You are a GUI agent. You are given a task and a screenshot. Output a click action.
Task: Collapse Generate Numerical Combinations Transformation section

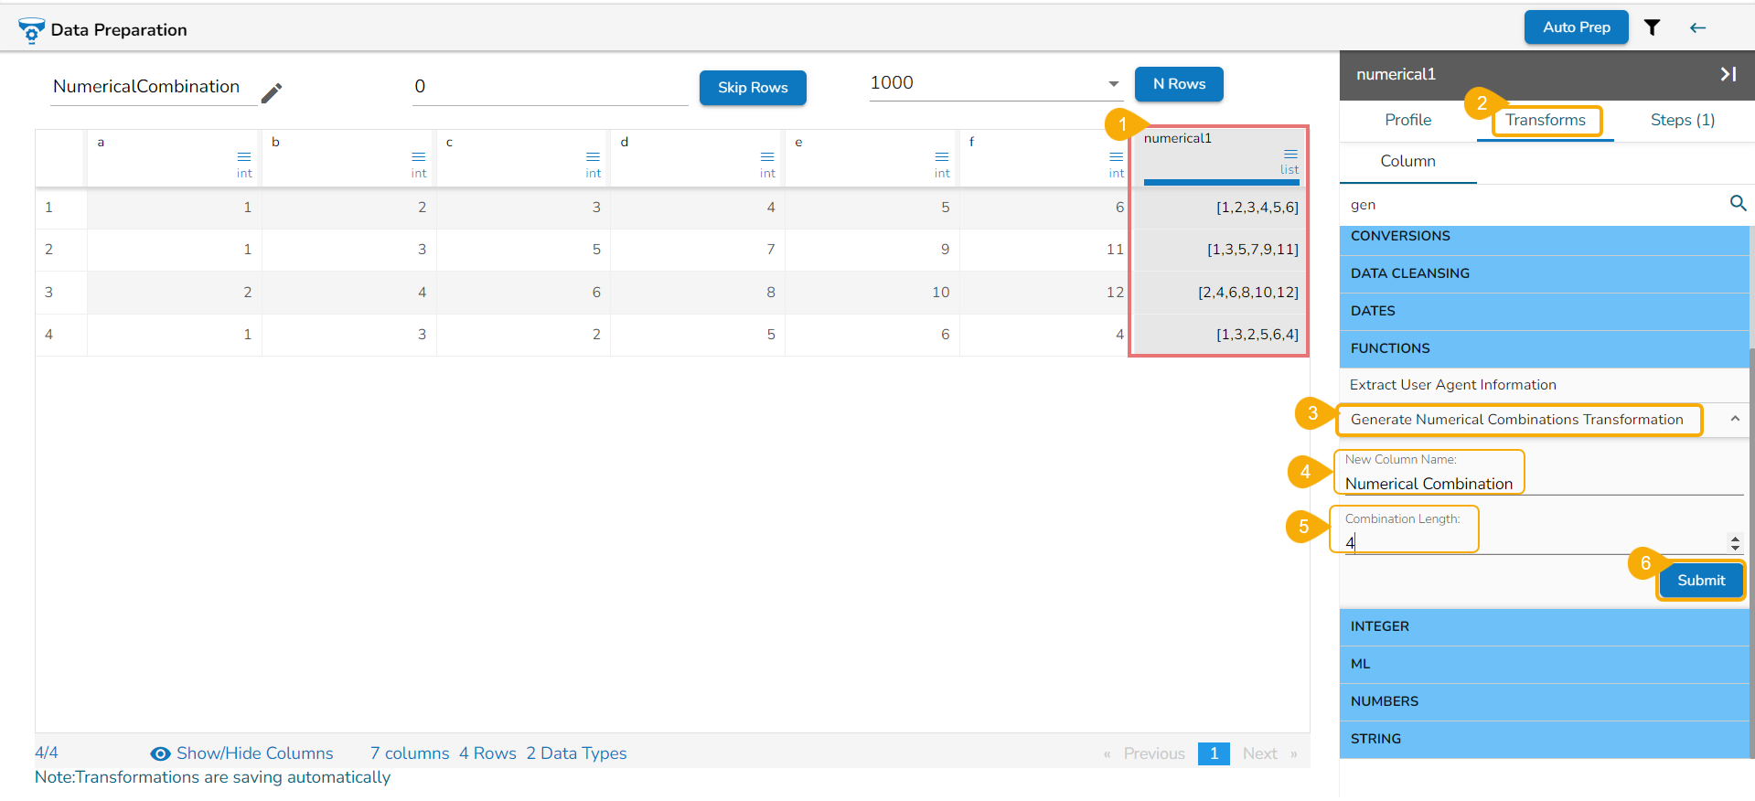click(1735, 419)
